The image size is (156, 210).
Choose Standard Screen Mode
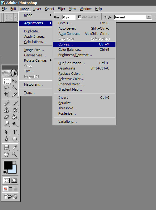point(5,189)
